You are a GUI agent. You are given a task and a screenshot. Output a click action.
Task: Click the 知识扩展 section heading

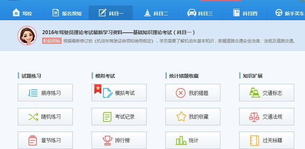(x=252, y=76)
